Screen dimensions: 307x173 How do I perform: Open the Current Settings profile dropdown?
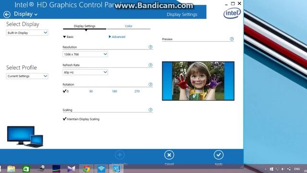(27, 76)
